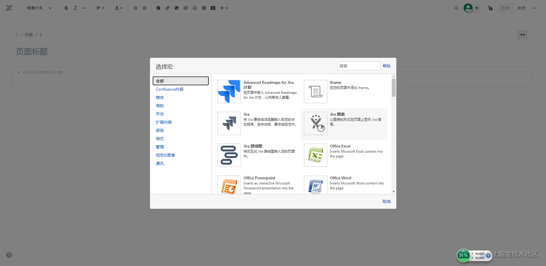This screenshot has width=546, height=266.
Task: Open page restrictions lock icon
Action: (490, 8)
